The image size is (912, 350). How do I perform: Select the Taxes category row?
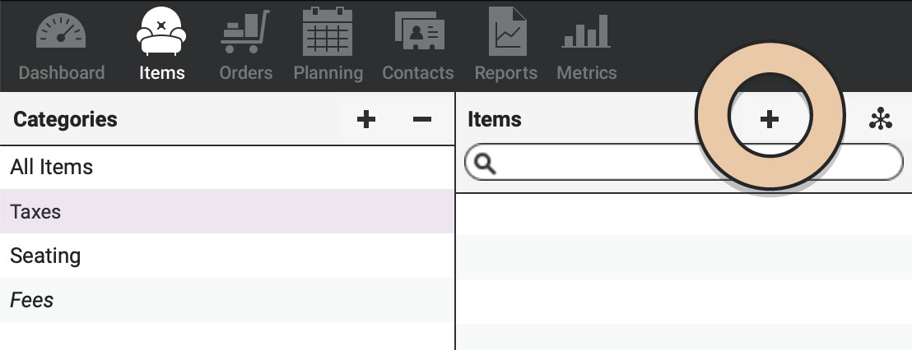coord(227,211)
